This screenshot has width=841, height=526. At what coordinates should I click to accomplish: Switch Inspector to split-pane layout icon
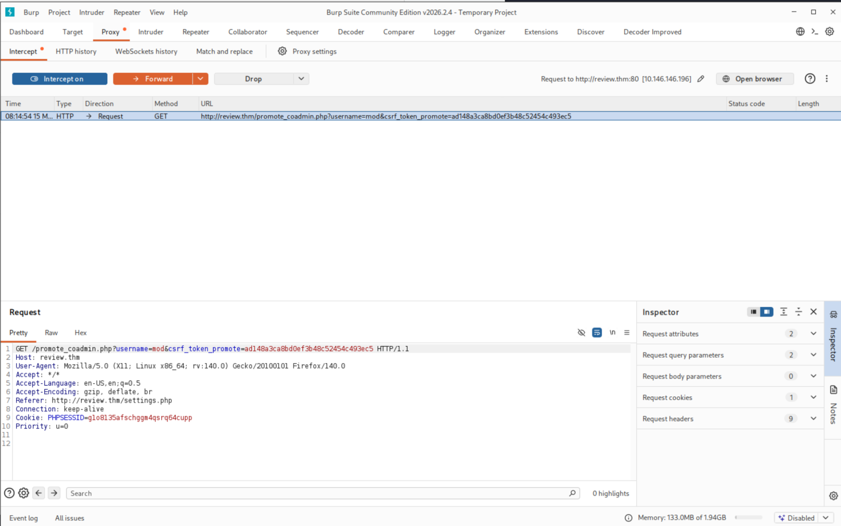click(767, 311)
